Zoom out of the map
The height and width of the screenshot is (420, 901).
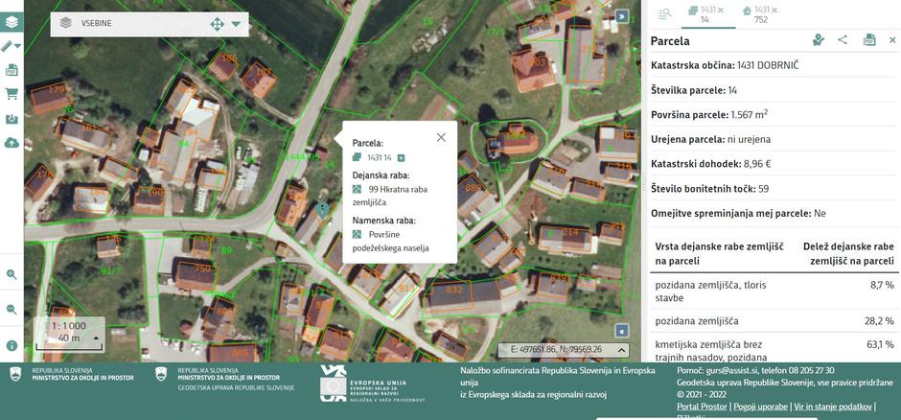pyautogui.click(x=12, y=309)
